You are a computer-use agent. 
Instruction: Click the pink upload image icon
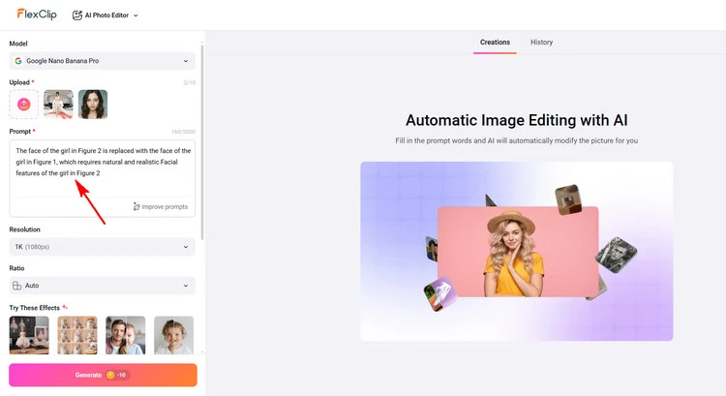[24, 105]
